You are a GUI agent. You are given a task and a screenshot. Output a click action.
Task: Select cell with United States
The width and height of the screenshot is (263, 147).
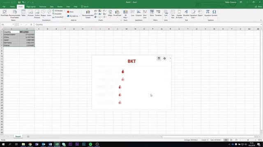pos(11,34)
